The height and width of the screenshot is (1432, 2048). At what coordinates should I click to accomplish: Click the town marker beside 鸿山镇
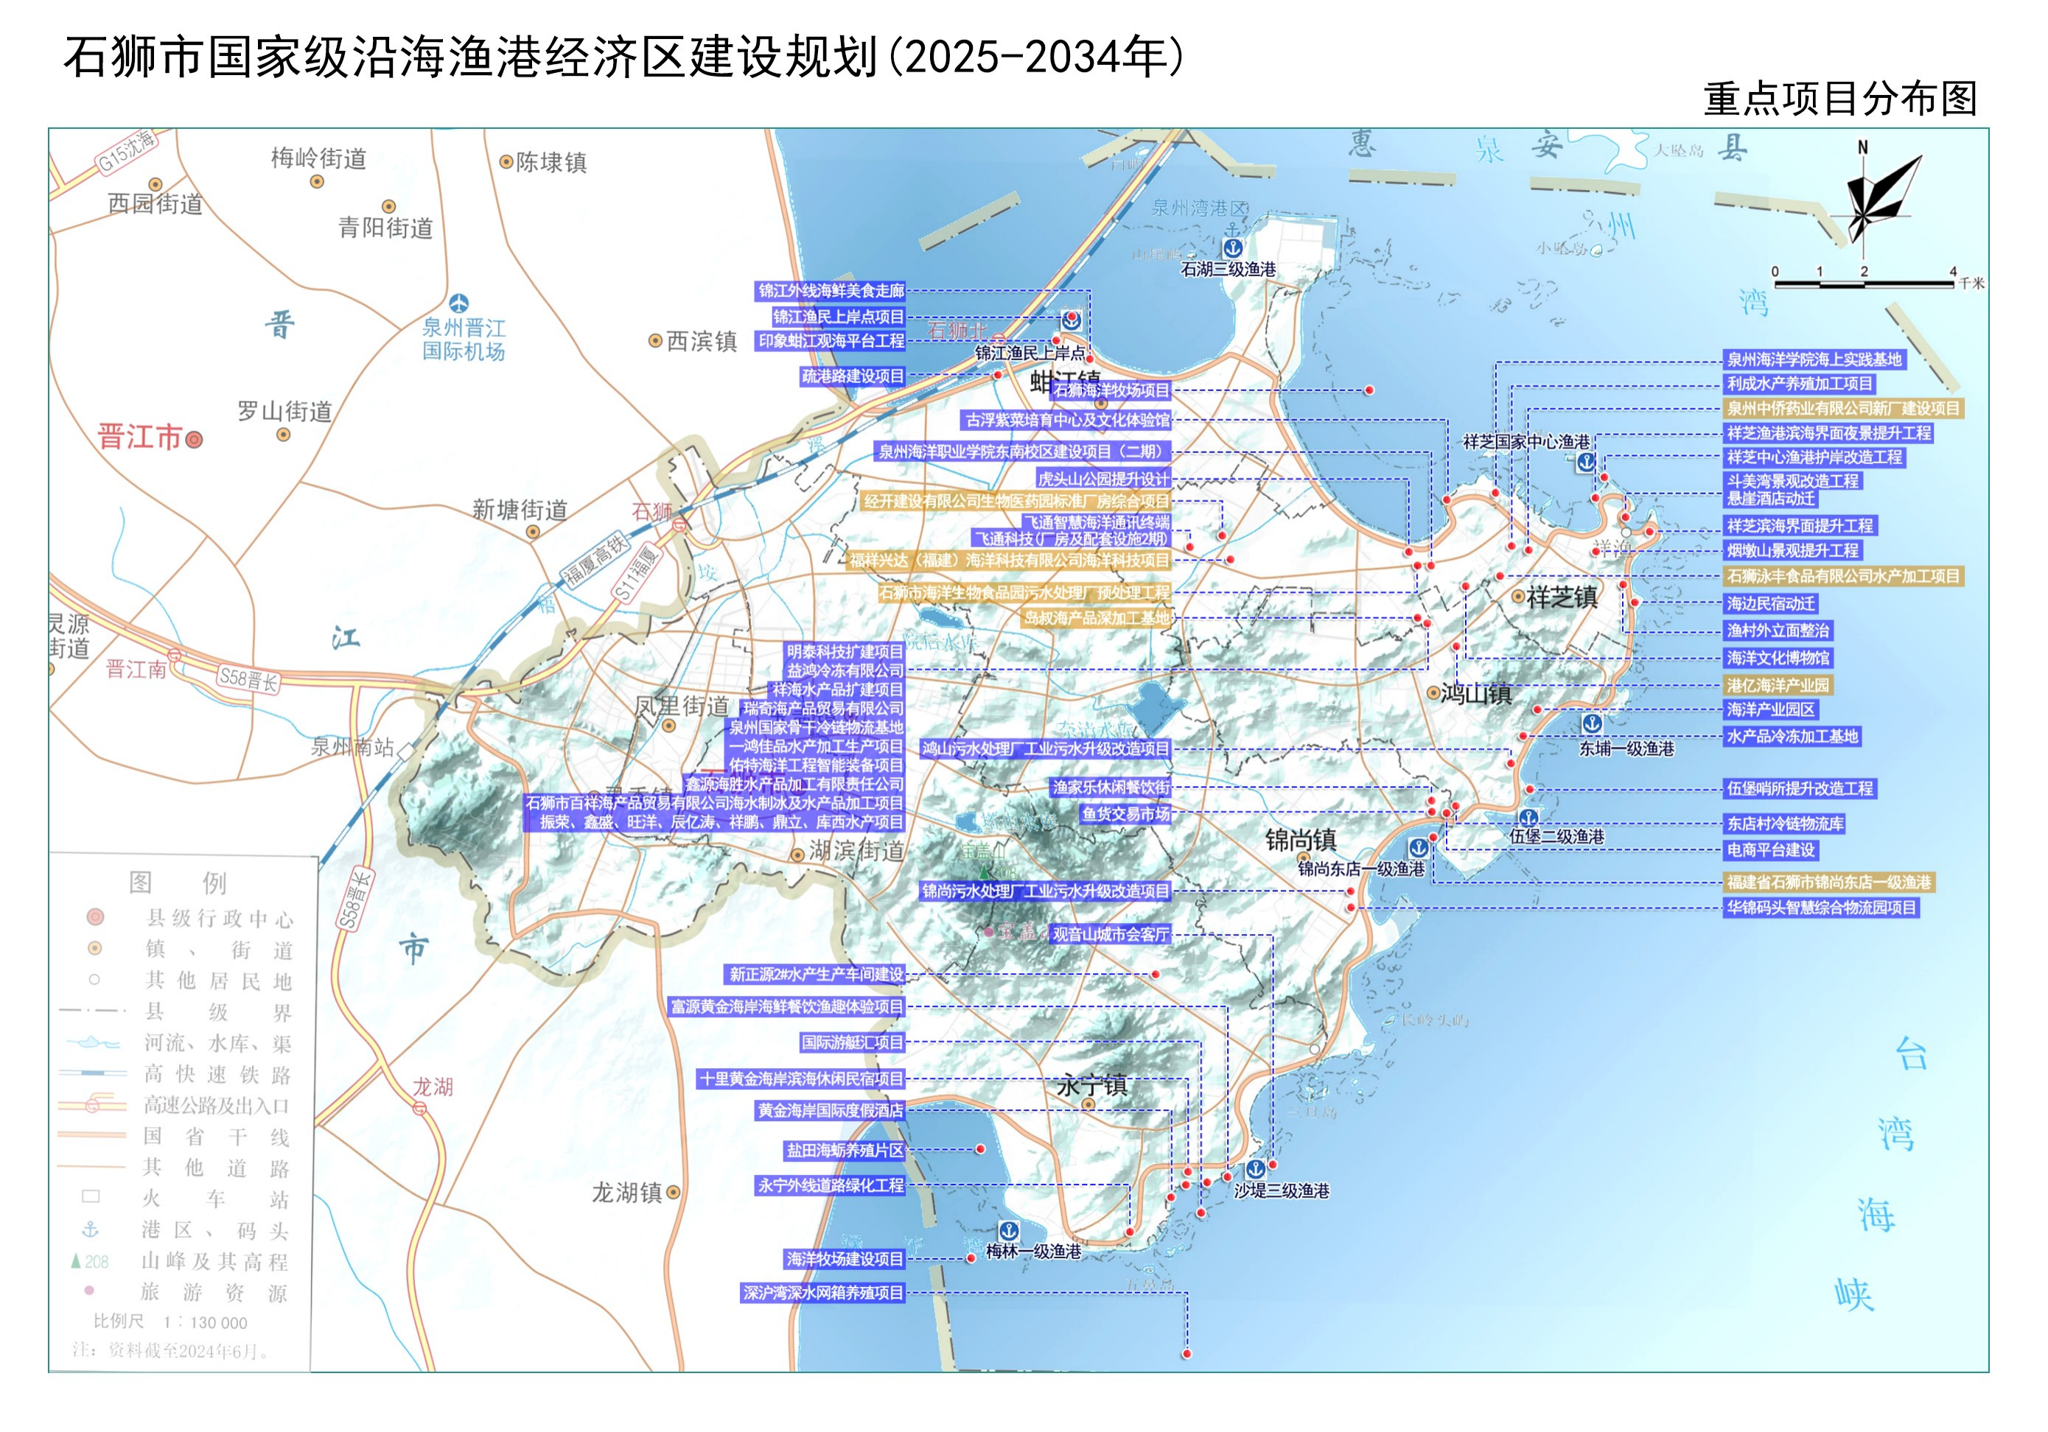(1433, 693)
